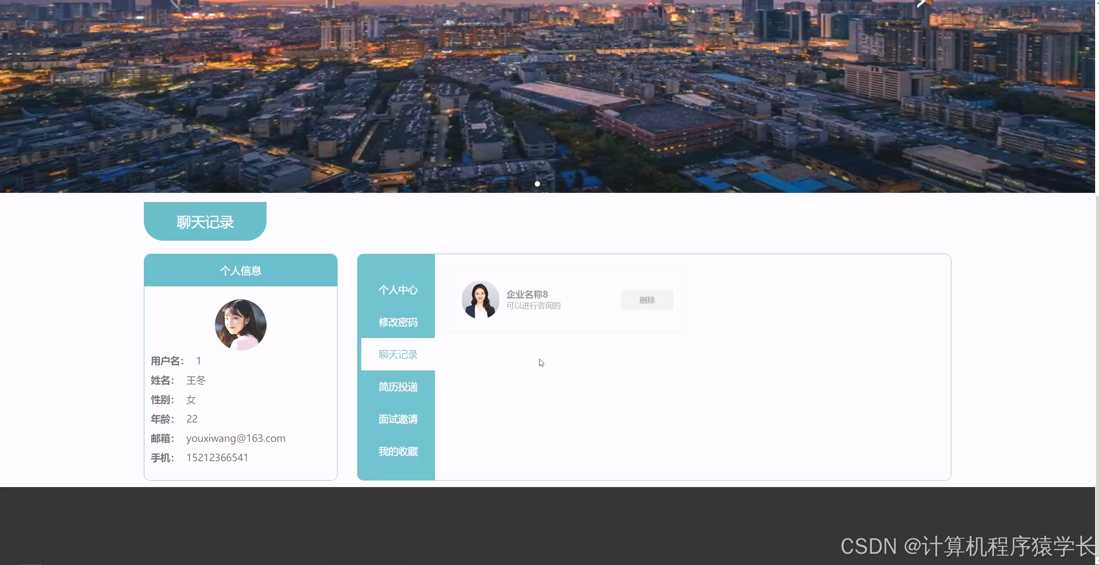1099x565 pixels.
Task: Click the 企业名称8 chat title
Action: 527,294
